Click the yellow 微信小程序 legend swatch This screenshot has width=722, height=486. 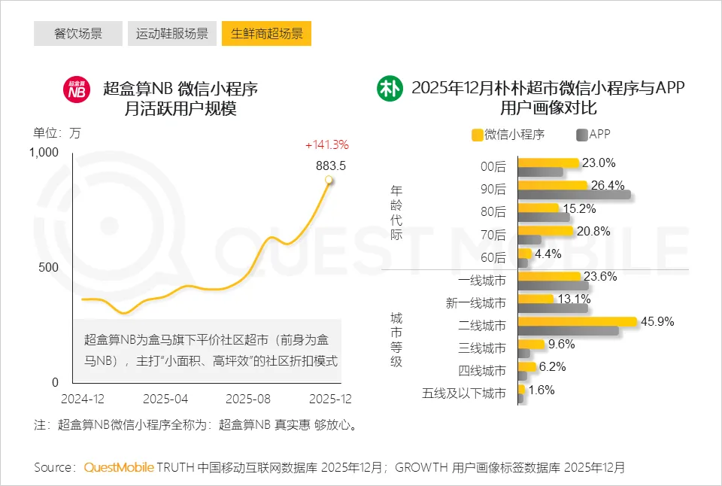click(x=477, y=135)
